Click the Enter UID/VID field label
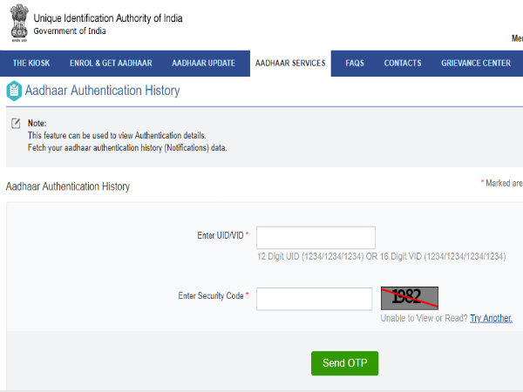The height and width of the screenshot is (392, 523). click(221, 235)
